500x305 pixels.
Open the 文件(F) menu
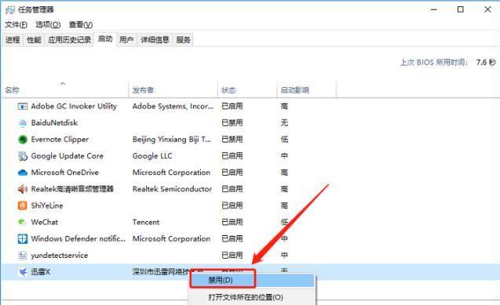click(16, 24)
